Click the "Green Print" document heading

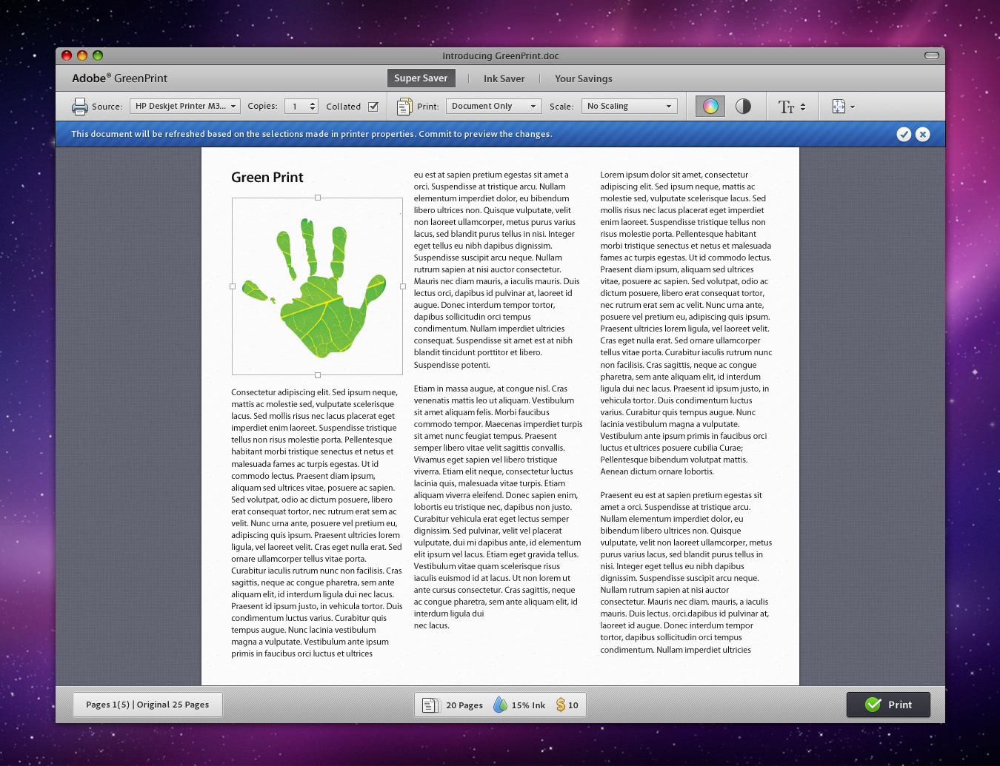267,177
